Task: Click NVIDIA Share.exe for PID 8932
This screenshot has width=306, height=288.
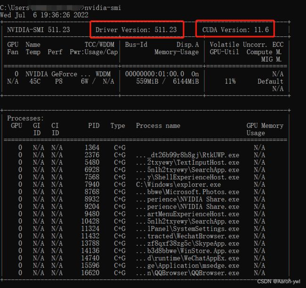Action: click(187, 199)
